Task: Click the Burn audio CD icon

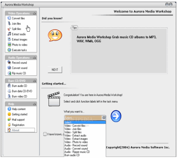Action: [x=9, y=86]
